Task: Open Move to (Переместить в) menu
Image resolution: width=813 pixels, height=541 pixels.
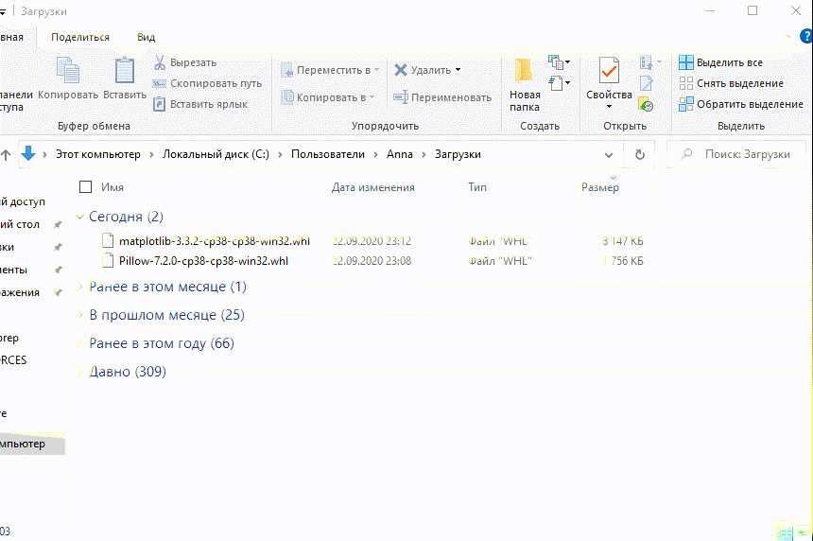Action: point(330,70)
